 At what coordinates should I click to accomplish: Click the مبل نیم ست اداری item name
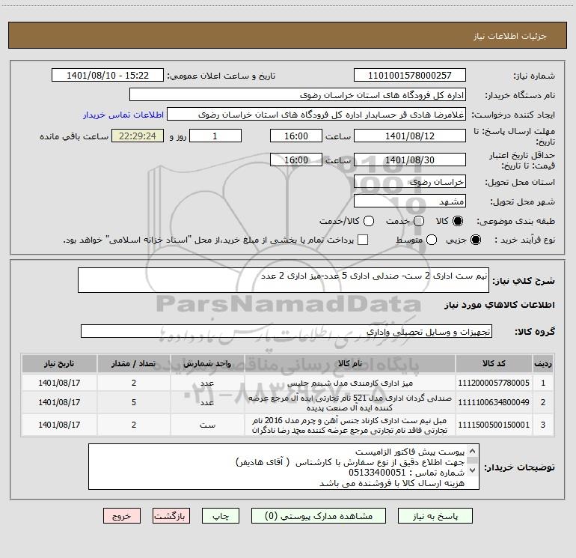[x=350, y=425]
